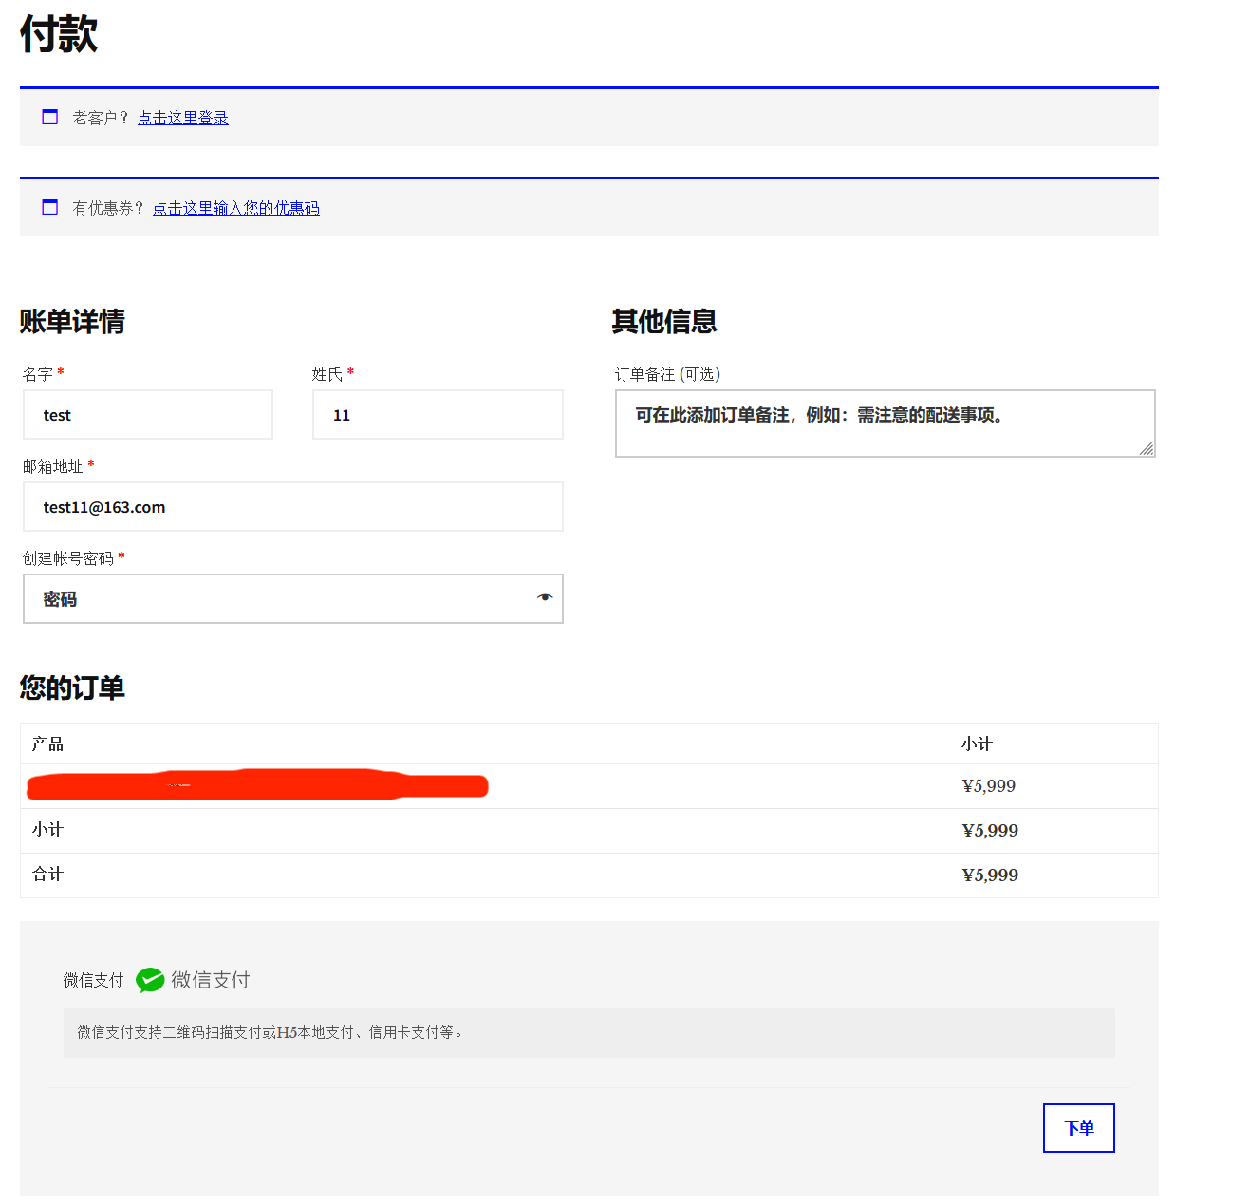The image size is (1250, 1204).
Task: Click the WeChat Pay green logo icon
Action: point(150,980)
